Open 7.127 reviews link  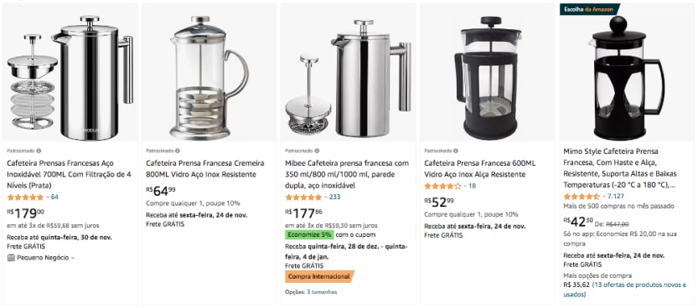(x=616, y=196)
